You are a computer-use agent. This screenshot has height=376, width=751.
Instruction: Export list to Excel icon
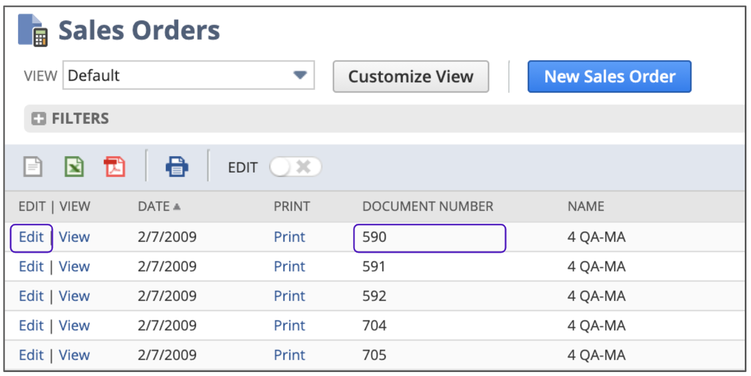click(74, 168)
